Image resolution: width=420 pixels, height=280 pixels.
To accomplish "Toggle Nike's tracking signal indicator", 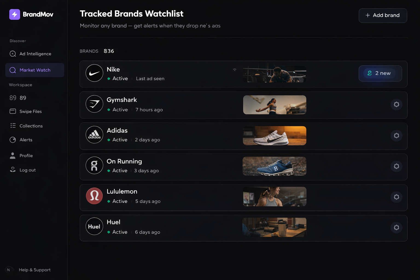I will 235,70.
